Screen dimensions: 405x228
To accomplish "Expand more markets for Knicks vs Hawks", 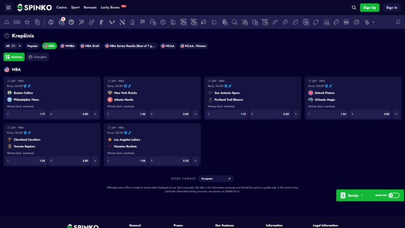I will (195, 114).
